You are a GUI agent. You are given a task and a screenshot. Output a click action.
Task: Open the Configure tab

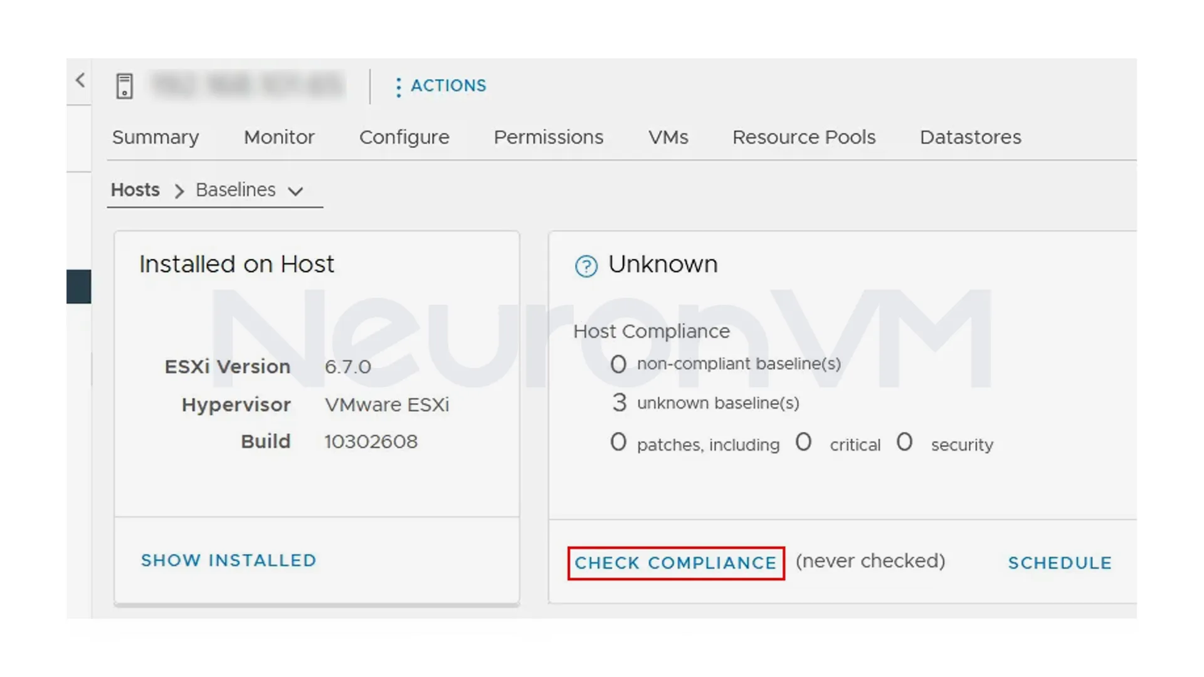coord(404,137)
